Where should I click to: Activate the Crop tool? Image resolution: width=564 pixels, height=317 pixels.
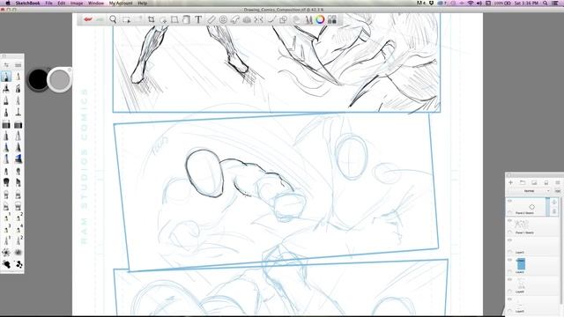click(x=152, y=19)
